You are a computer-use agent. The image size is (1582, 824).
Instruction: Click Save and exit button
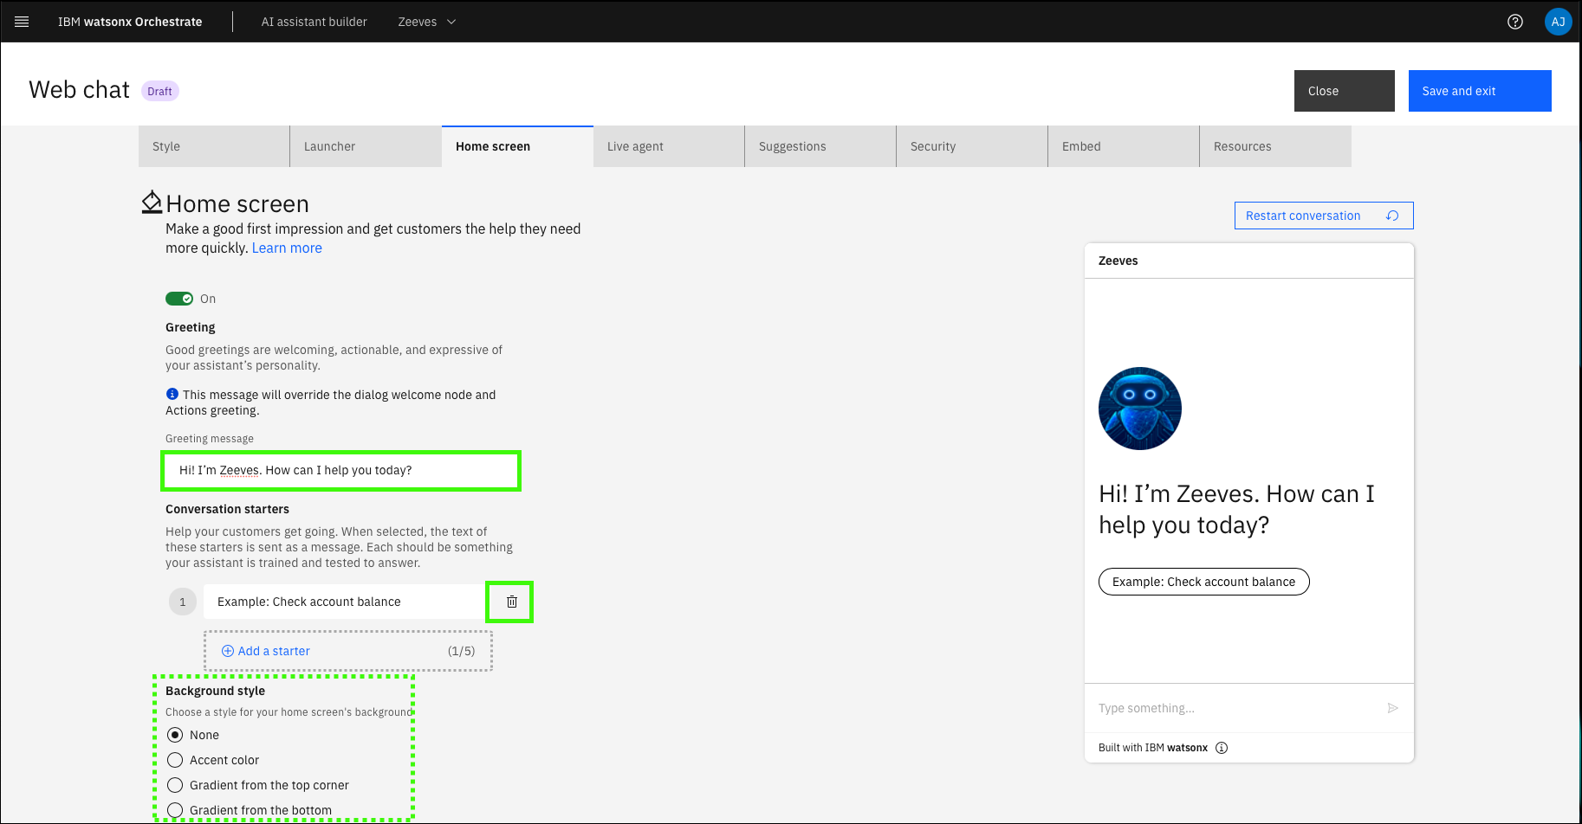pos(1479,91)
